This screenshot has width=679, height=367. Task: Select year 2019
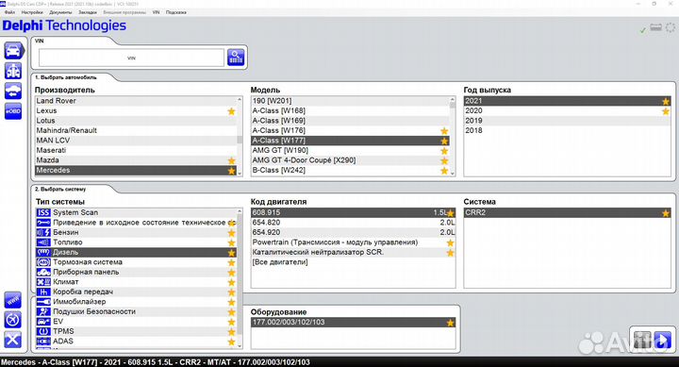568,121
